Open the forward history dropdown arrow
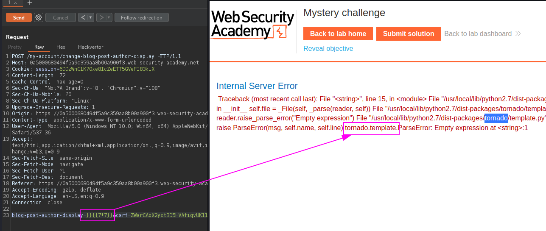Image resolution: width=546 pixels, height=231 pixels. pos(109,17)
